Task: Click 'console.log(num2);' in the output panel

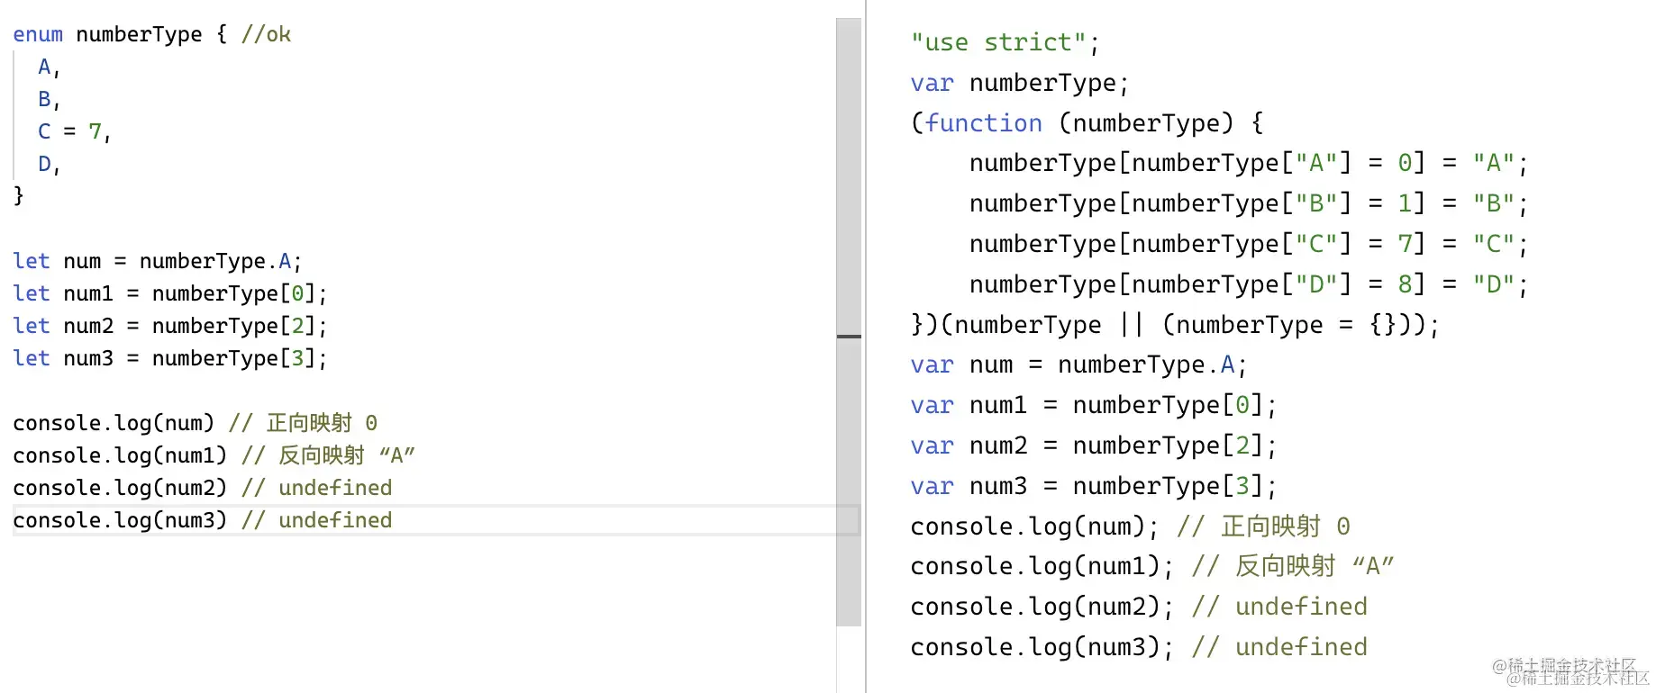Action: (x=1042, y=607)
